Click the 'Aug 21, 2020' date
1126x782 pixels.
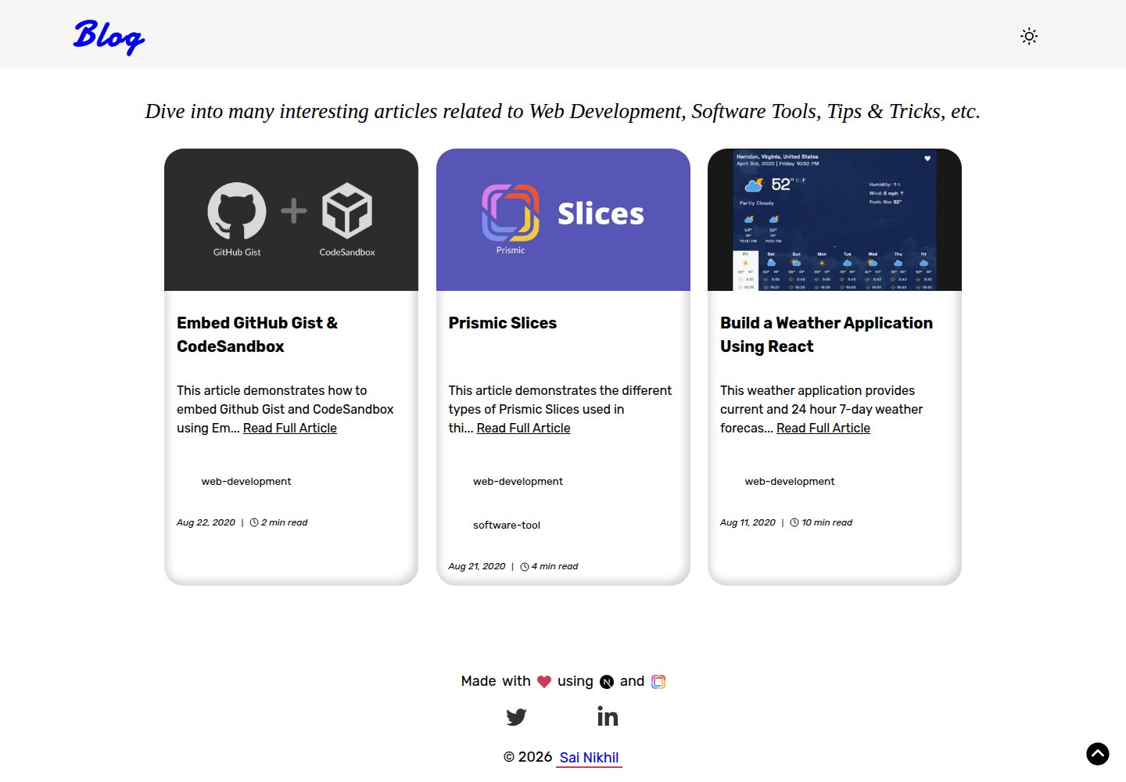click(x=477, y=566)
